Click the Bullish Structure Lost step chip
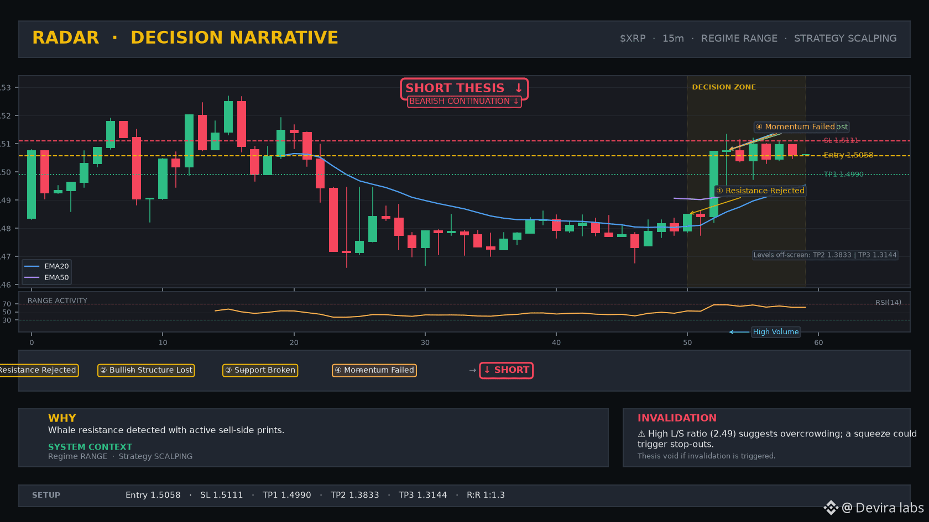 tap(146, 370)
